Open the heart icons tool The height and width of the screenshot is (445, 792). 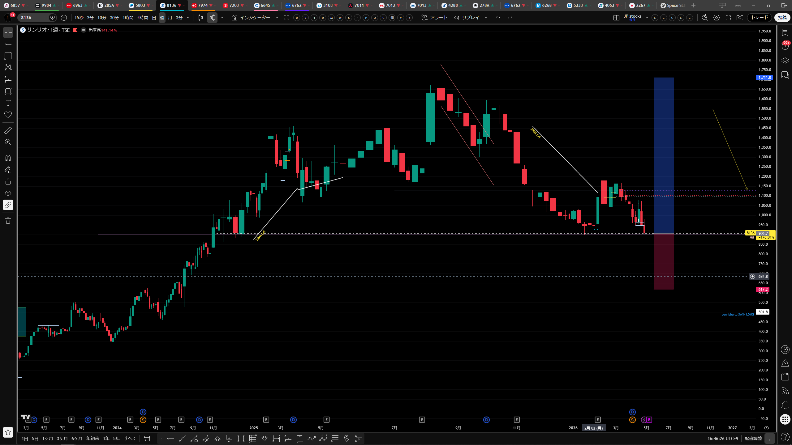(x=8, y=115)
